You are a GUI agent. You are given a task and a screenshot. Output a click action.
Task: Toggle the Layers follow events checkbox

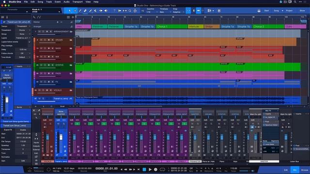coord(30,42)
